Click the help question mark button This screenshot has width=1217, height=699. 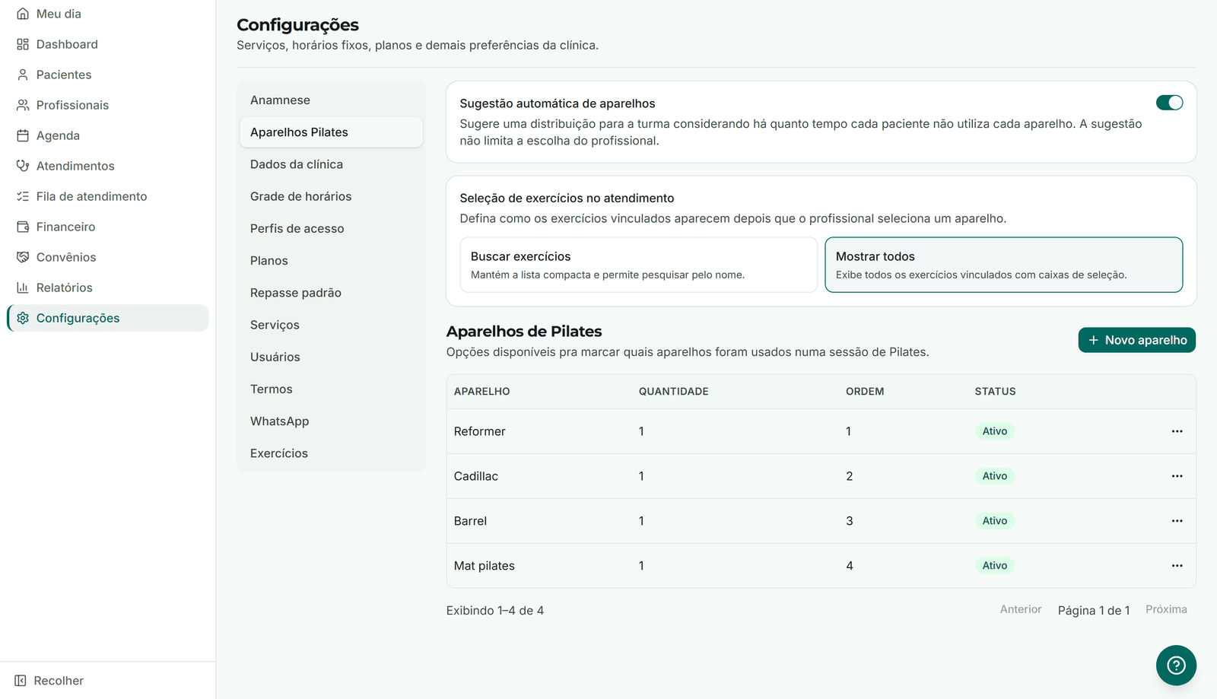[x=1176, y=666]
